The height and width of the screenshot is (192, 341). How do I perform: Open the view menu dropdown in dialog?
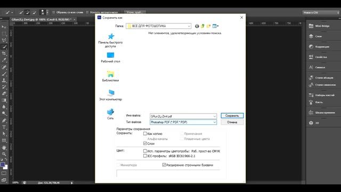point(215,26)
